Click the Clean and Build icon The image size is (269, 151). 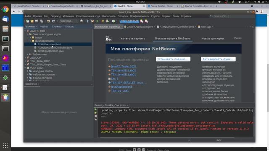(92, 21)
